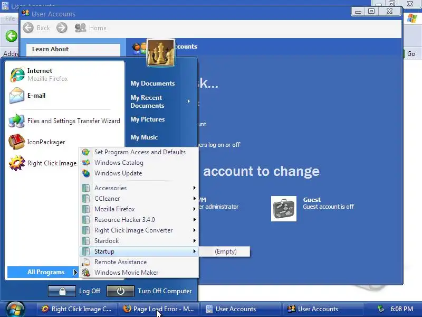Click the All Programs arrow

[x=75, y=272]
